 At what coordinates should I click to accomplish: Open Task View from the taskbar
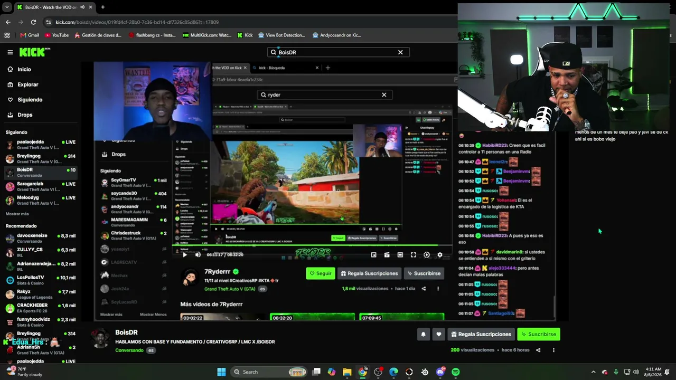click(x=316, y=372)
